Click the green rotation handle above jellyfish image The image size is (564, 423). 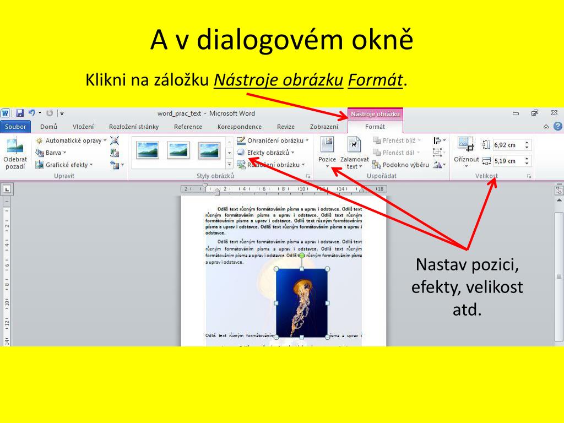302,256
